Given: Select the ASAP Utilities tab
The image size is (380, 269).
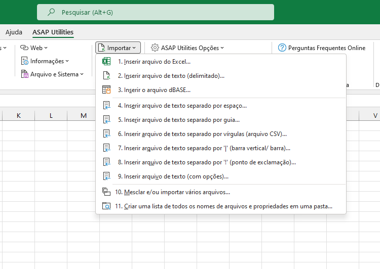Looking at the screenshot, I should [x=53, y=32].
